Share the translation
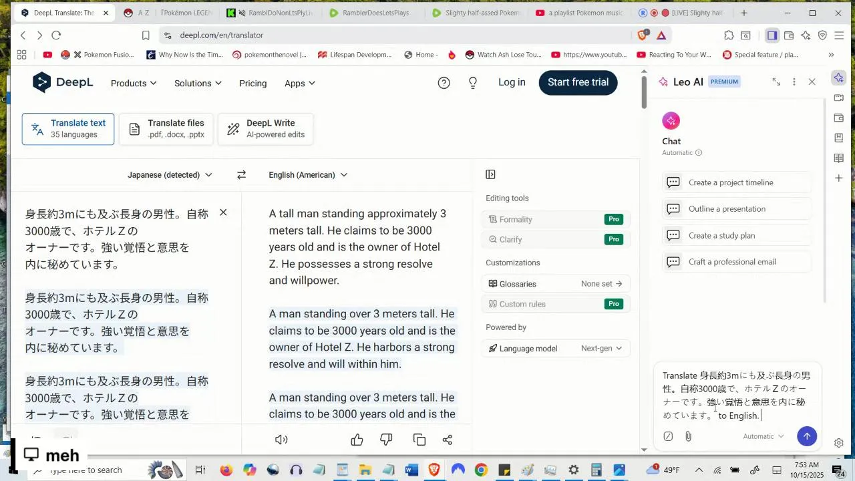Screen dimensions: 855x481 pyautogui.click(x=448, y=440)
